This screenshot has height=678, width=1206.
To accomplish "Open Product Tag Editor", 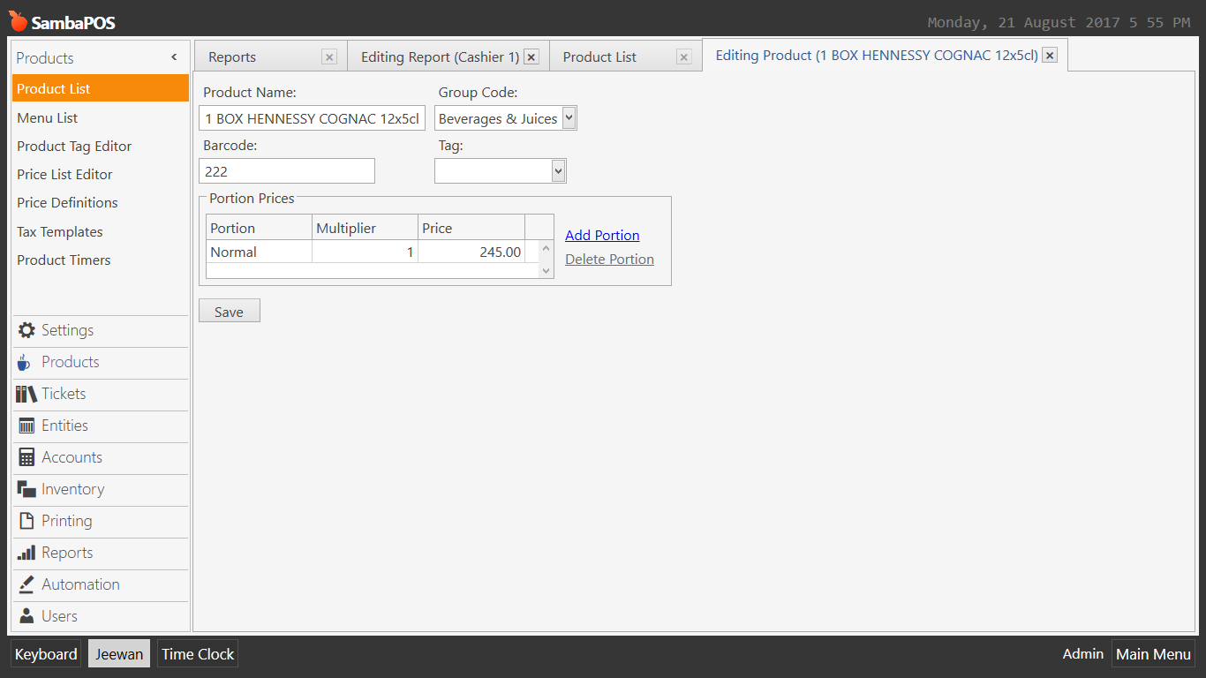I will pyautogui.click(x=101, y=146).
